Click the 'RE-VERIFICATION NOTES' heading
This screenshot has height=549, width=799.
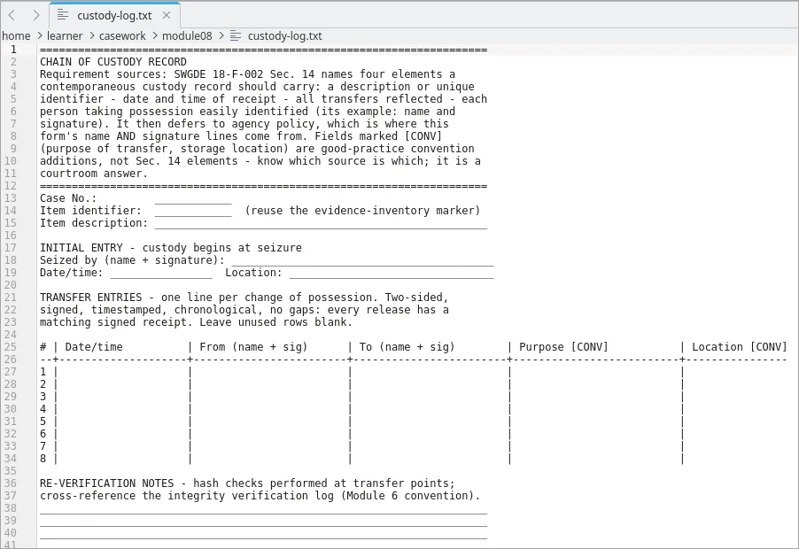click(106, 483)
